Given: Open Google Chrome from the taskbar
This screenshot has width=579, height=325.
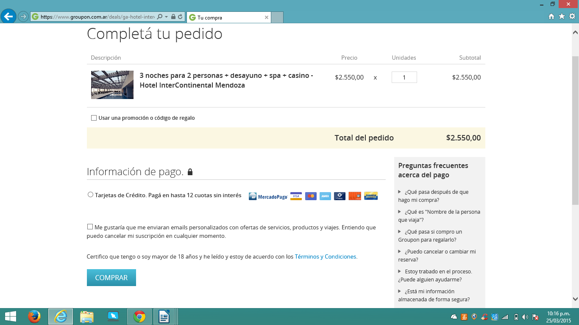Looking at the screenshot, I should [139, 317].
